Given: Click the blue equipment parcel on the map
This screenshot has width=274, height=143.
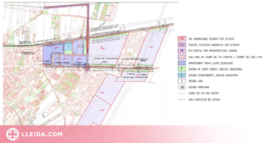Looking at the screenshot, I should pyautogui.click(x=68, y=46).
